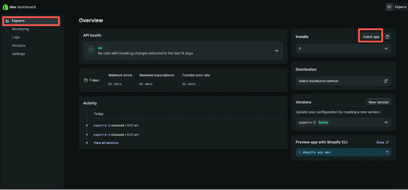Open the Monitoring page
The width and height of the screenshot is (408, 190).
20,29
